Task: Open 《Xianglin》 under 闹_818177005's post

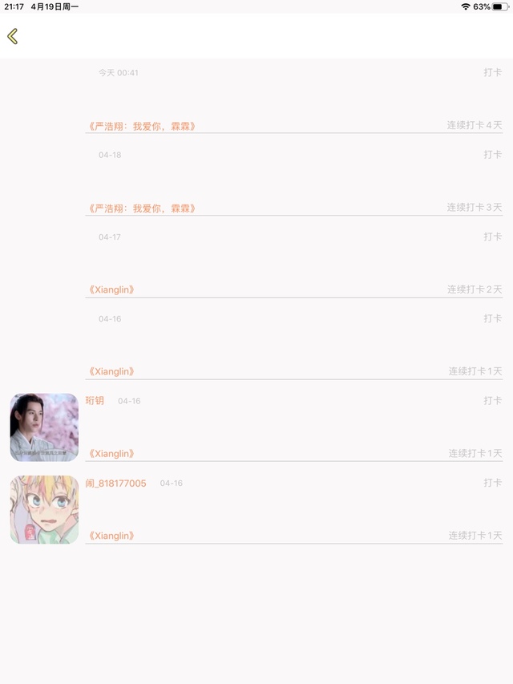Action: point(111,536)
